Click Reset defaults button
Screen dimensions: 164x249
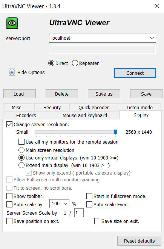(139, 241)
